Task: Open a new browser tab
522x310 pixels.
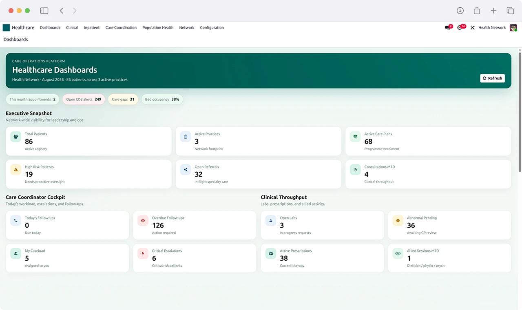Action: point(493,11)
